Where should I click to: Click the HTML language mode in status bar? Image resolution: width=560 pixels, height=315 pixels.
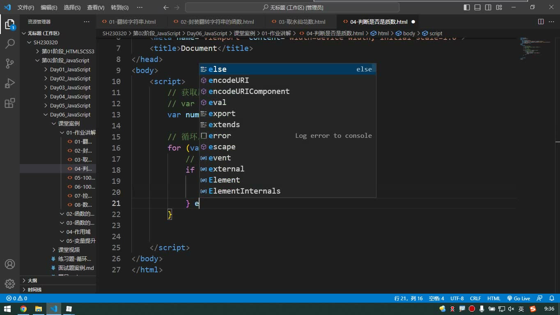494,299
